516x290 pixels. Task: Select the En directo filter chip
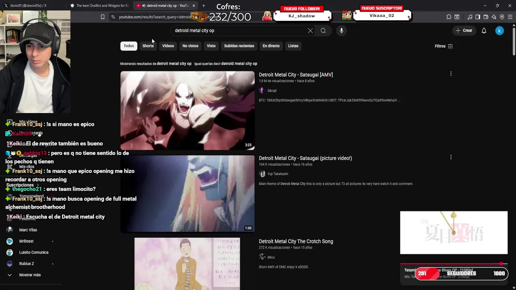(x=271, y=46)
